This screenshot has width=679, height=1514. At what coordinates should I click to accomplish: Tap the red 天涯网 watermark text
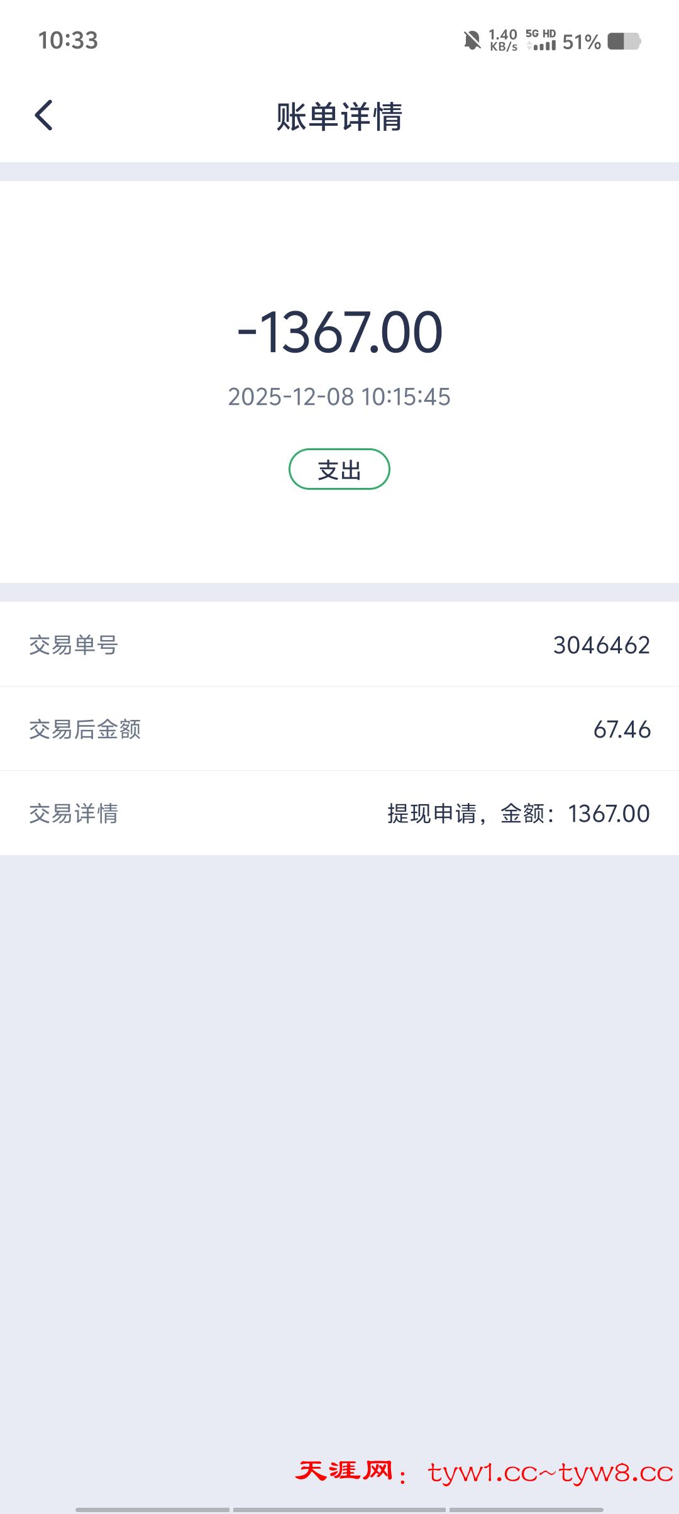click(345, 1471)
